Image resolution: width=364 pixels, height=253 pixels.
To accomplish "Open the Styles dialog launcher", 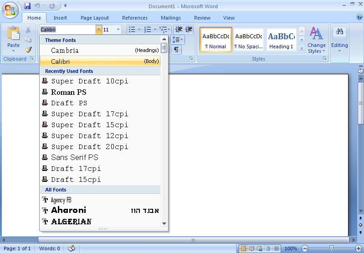I will [x=324, y=58].
